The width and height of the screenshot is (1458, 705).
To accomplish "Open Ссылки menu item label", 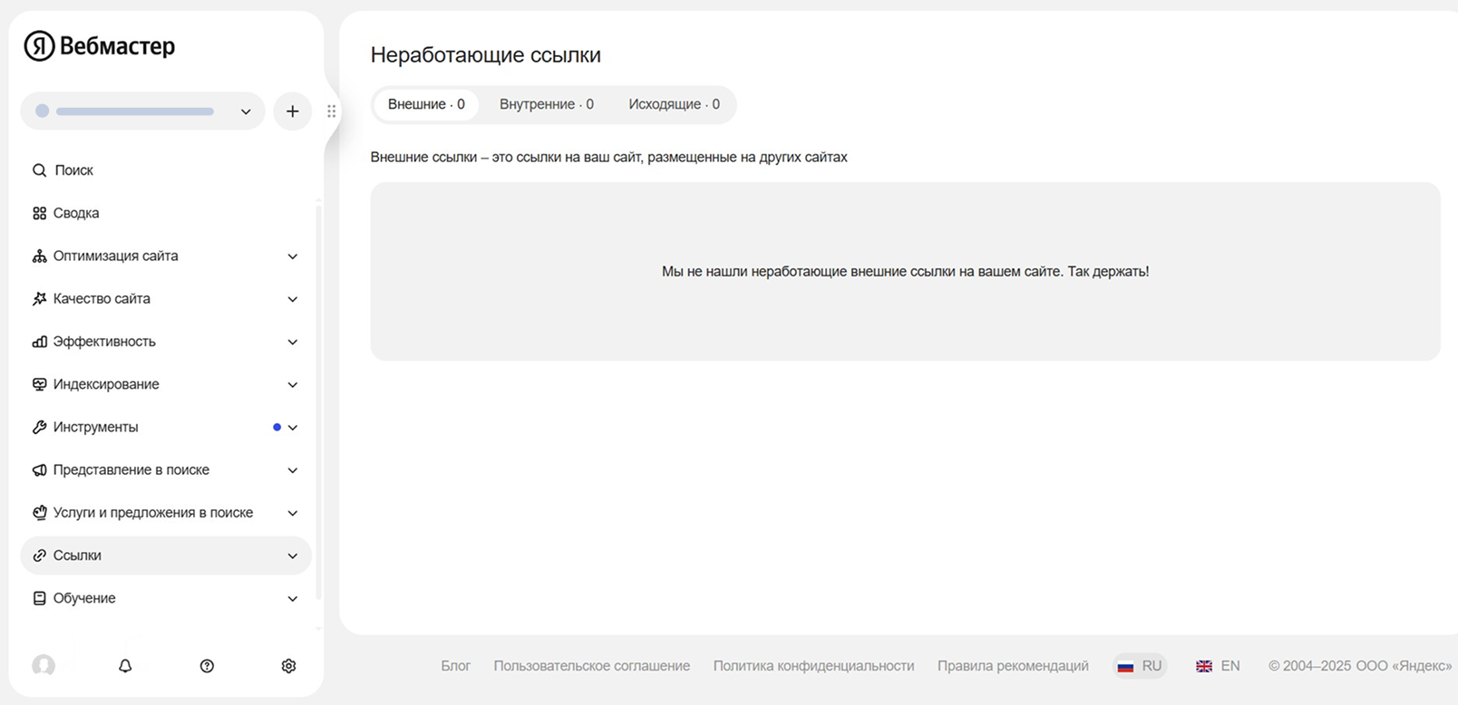I will 77,555.
